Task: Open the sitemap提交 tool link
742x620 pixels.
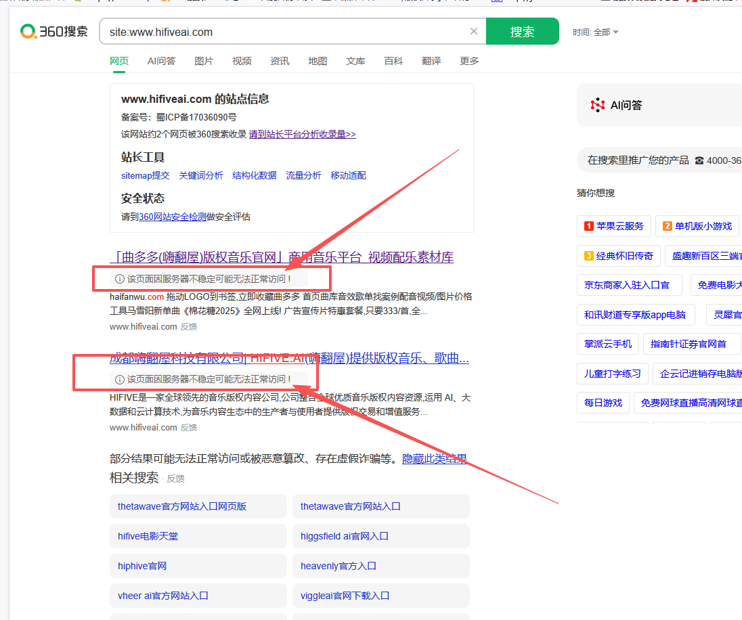Action: pos(146,175)
